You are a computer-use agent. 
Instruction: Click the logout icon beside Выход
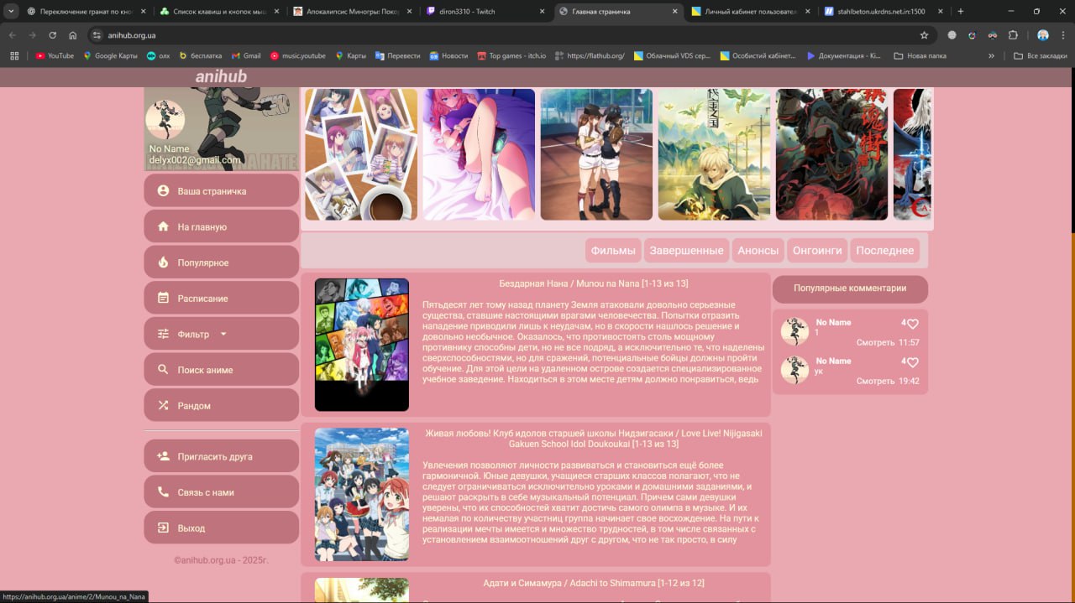point(163,528)
